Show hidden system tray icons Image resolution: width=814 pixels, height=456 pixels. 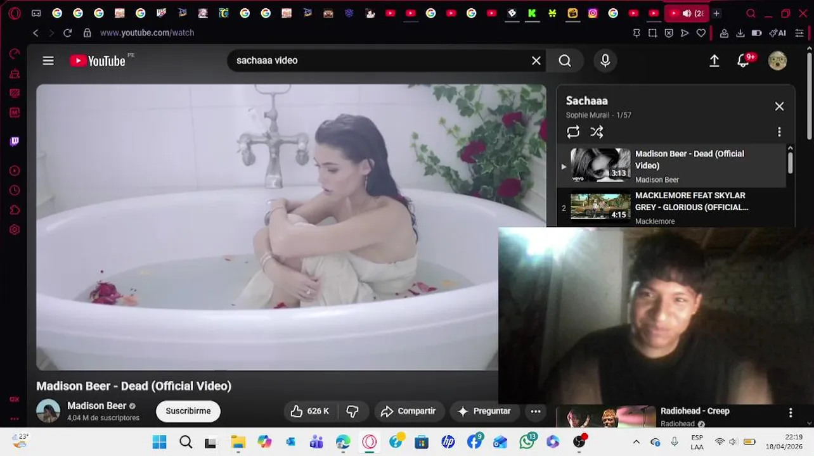coord(636,442)
